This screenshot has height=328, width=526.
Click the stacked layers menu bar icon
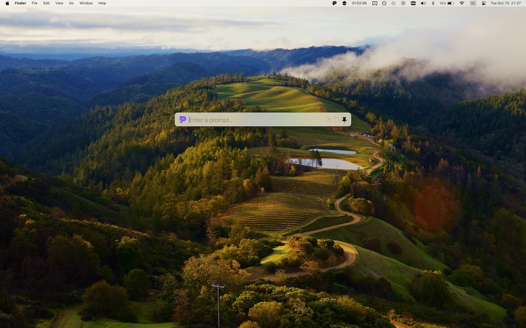coord(344,3)
